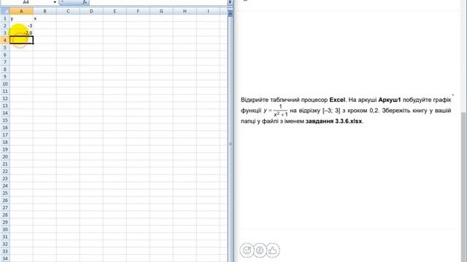Click cell A1 containing "y"
Screen dimensions: 467x262
21,18
